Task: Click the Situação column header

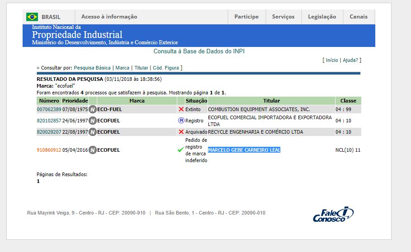Action: 196,101
